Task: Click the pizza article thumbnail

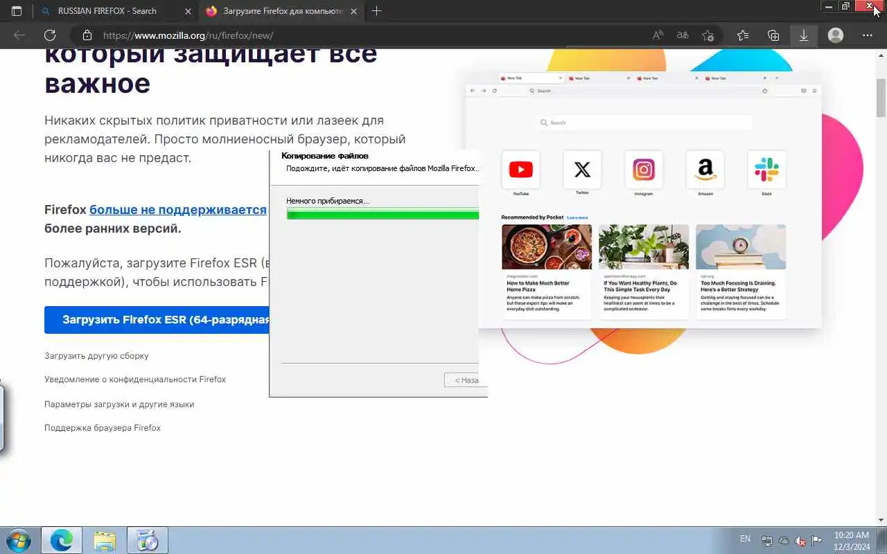Action: (x=547, y=247)
